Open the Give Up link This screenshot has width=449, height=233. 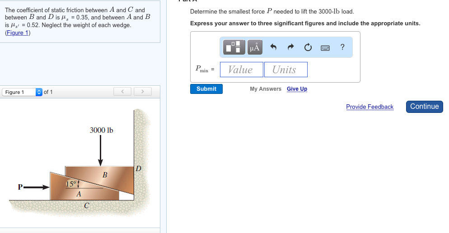[297, 89]
